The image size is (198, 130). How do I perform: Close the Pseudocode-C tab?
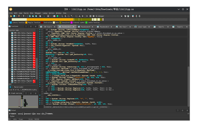[73, 27]
